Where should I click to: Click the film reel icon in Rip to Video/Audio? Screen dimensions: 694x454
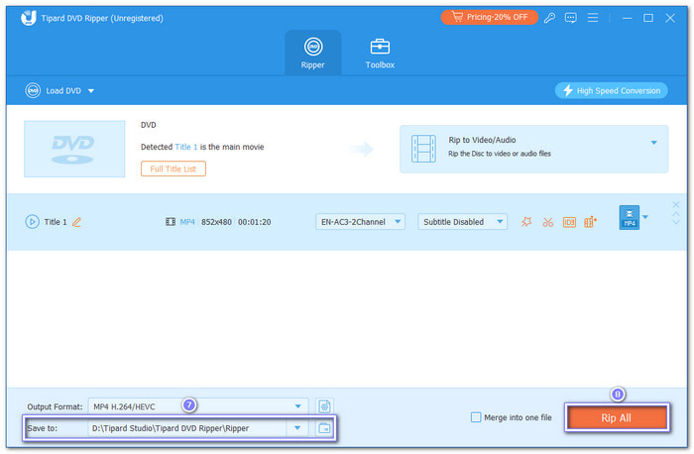[x=423, y=149]
